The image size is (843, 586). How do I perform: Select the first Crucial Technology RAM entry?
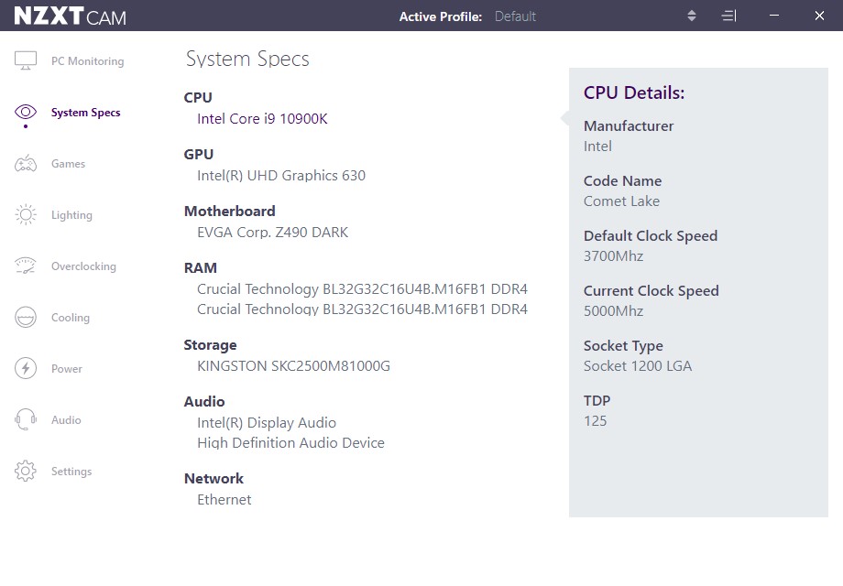(x=362, y=289)
